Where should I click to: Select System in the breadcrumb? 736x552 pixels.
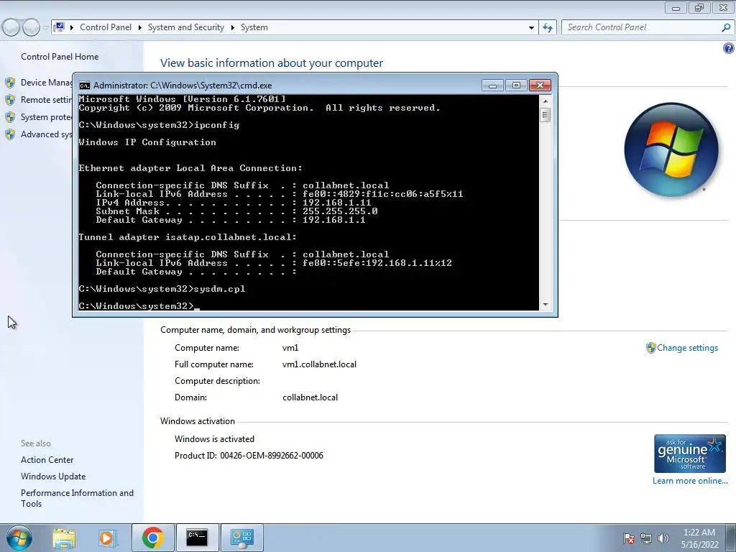254,27
